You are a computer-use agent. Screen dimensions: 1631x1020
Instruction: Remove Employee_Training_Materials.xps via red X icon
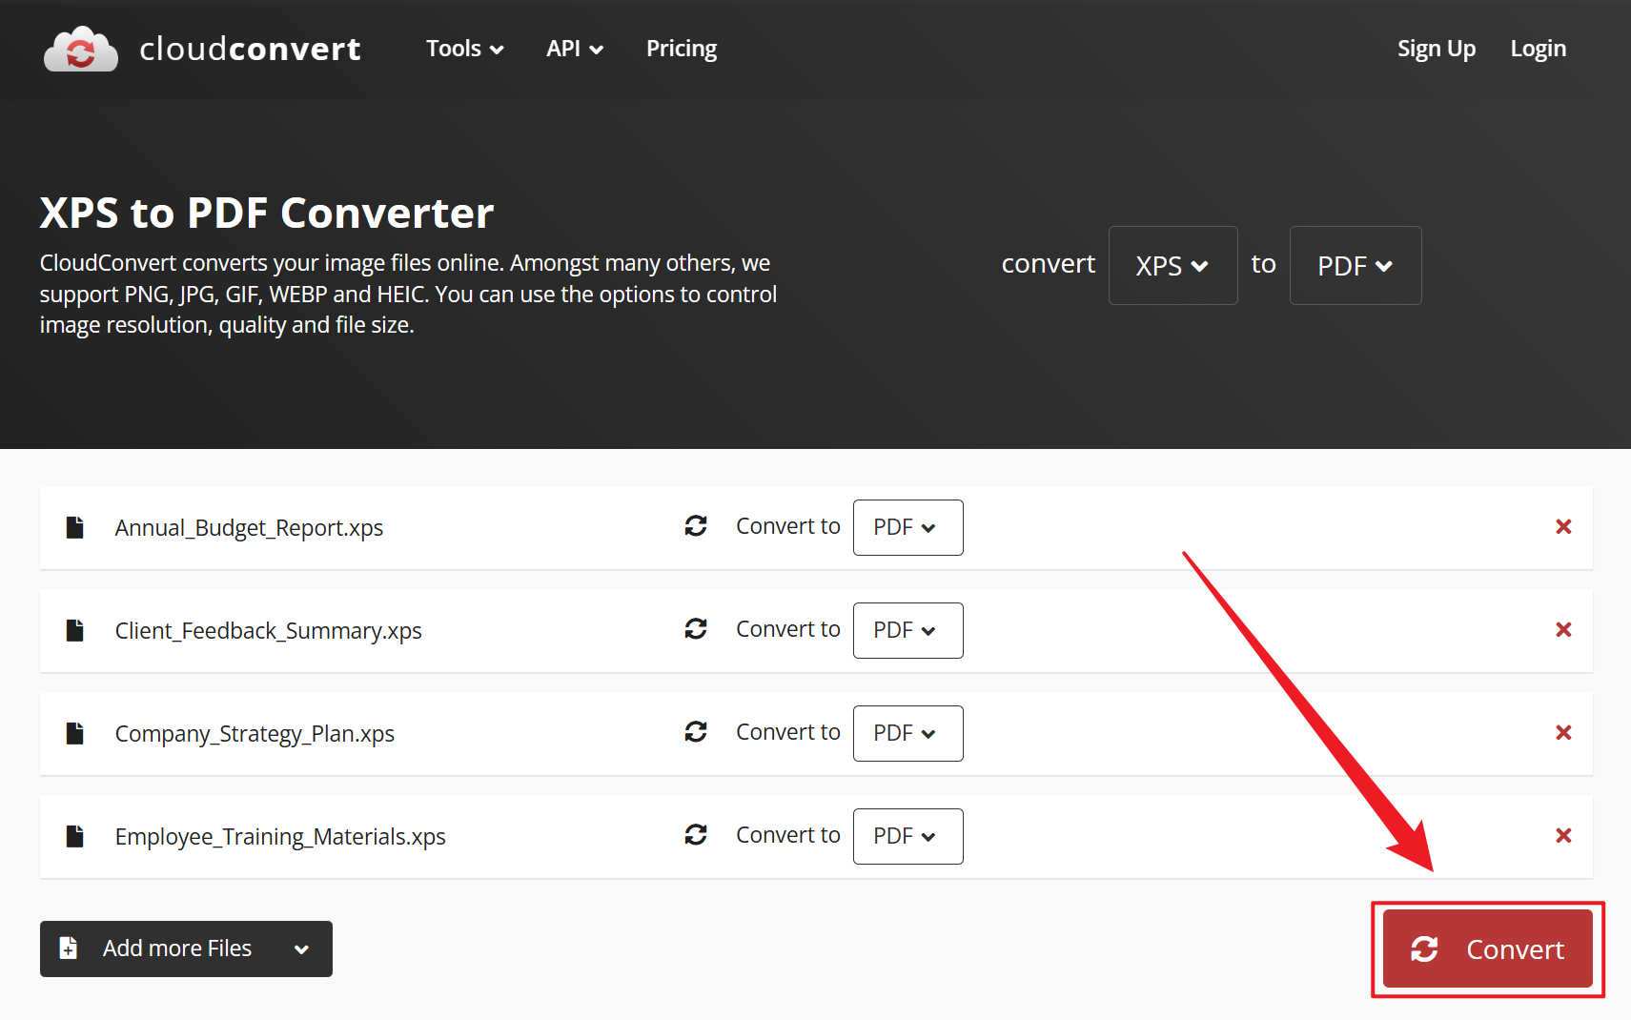pos(1563,836)
